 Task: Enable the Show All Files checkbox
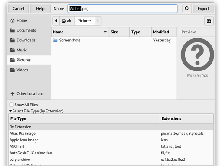click(11, 105)
